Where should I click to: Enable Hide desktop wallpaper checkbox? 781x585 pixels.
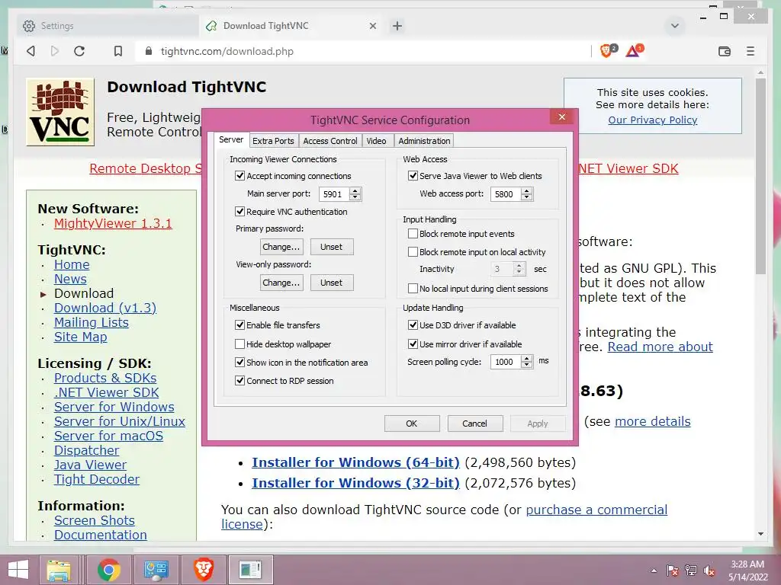(x=239, y=344)
